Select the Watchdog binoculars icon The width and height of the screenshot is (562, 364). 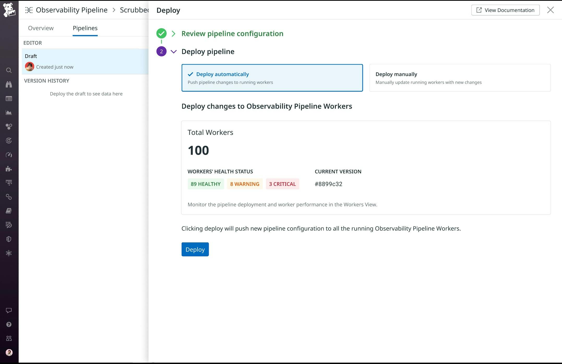9,84
